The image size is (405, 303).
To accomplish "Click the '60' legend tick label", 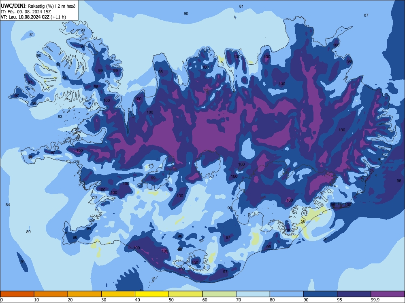I will (x=205, y=300).
